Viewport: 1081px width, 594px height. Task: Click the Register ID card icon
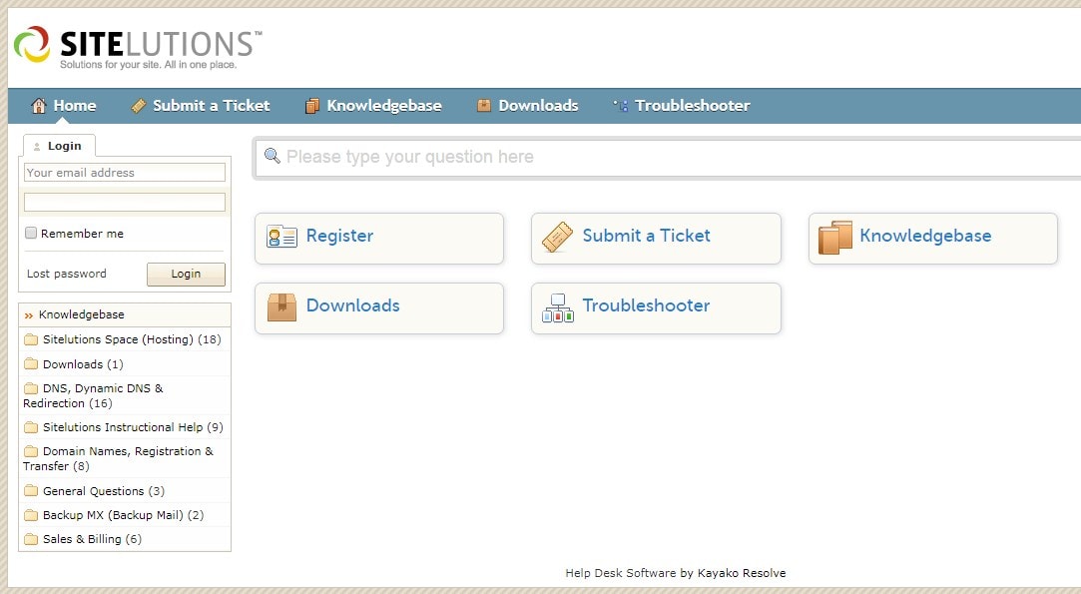point(281,237)
